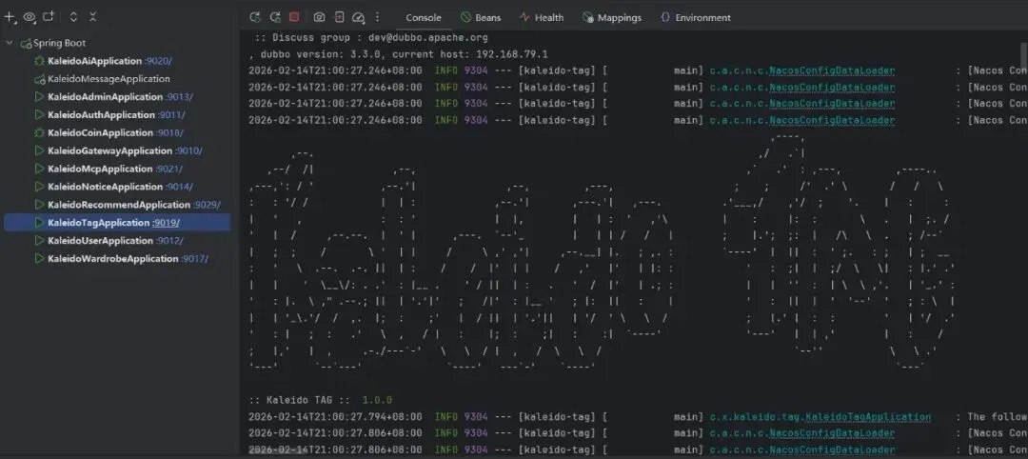Click the Spring Boot node icon
1028x459 pixels.
click(x=27, y=43)
